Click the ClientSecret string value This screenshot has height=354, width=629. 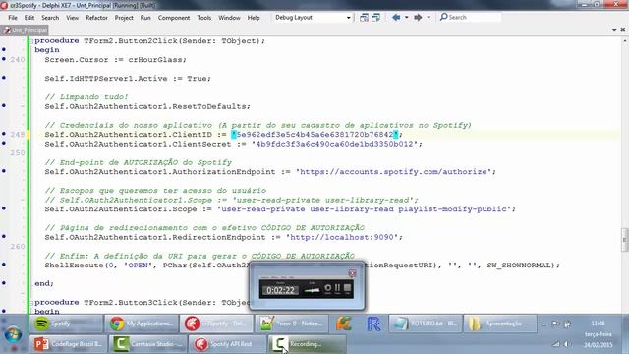pyautogui.click(x=334, y=144)
